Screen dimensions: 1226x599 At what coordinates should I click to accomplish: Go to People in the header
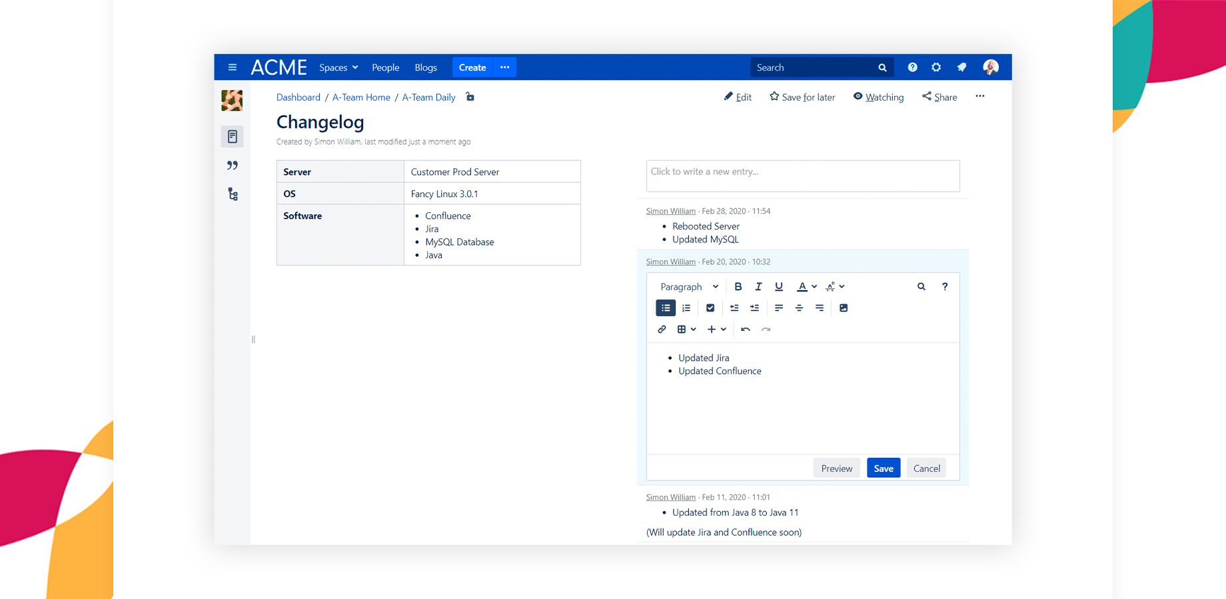385,67
